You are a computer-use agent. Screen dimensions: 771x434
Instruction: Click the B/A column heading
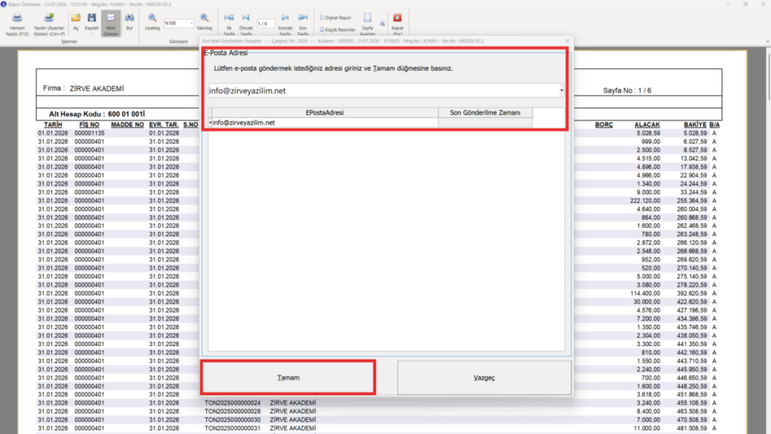715,125
